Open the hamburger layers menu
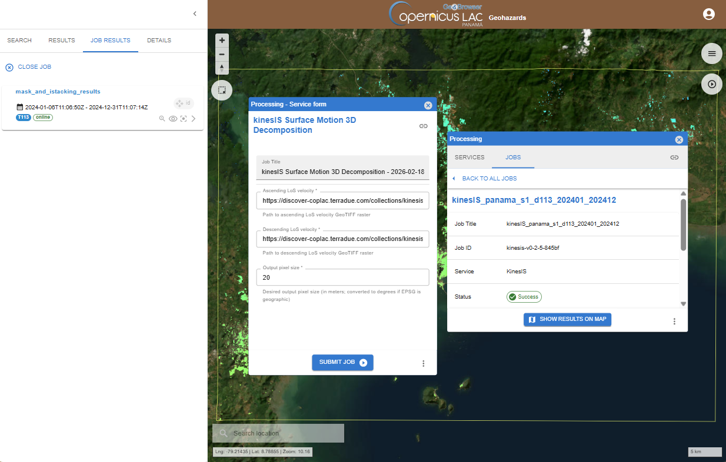This screenshot has width=726, height=462. (711, 53)
